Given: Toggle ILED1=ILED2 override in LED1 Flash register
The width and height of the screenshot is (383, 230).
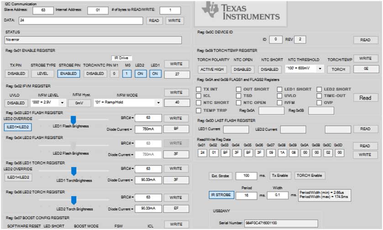Looking at the screenshot, I should coord(18,127).
